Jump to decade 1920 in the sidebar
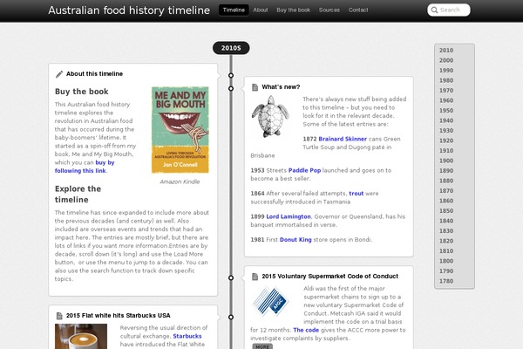This screenshot has height=349, width=523. [446, 140]
